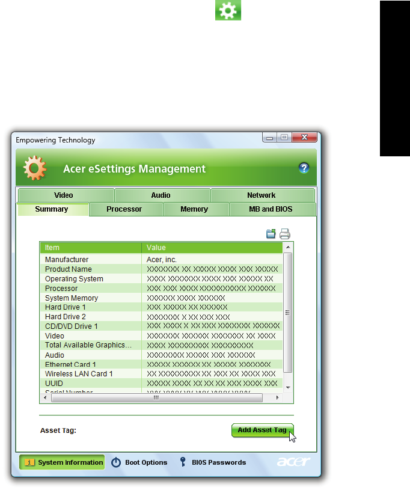Select the Ethernet Card 1 row
410x490 pixels.
click(161, 364)
